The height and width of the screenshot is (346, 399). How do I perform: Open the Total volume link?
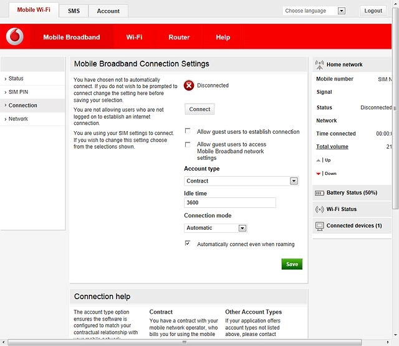tap(332, 147)
